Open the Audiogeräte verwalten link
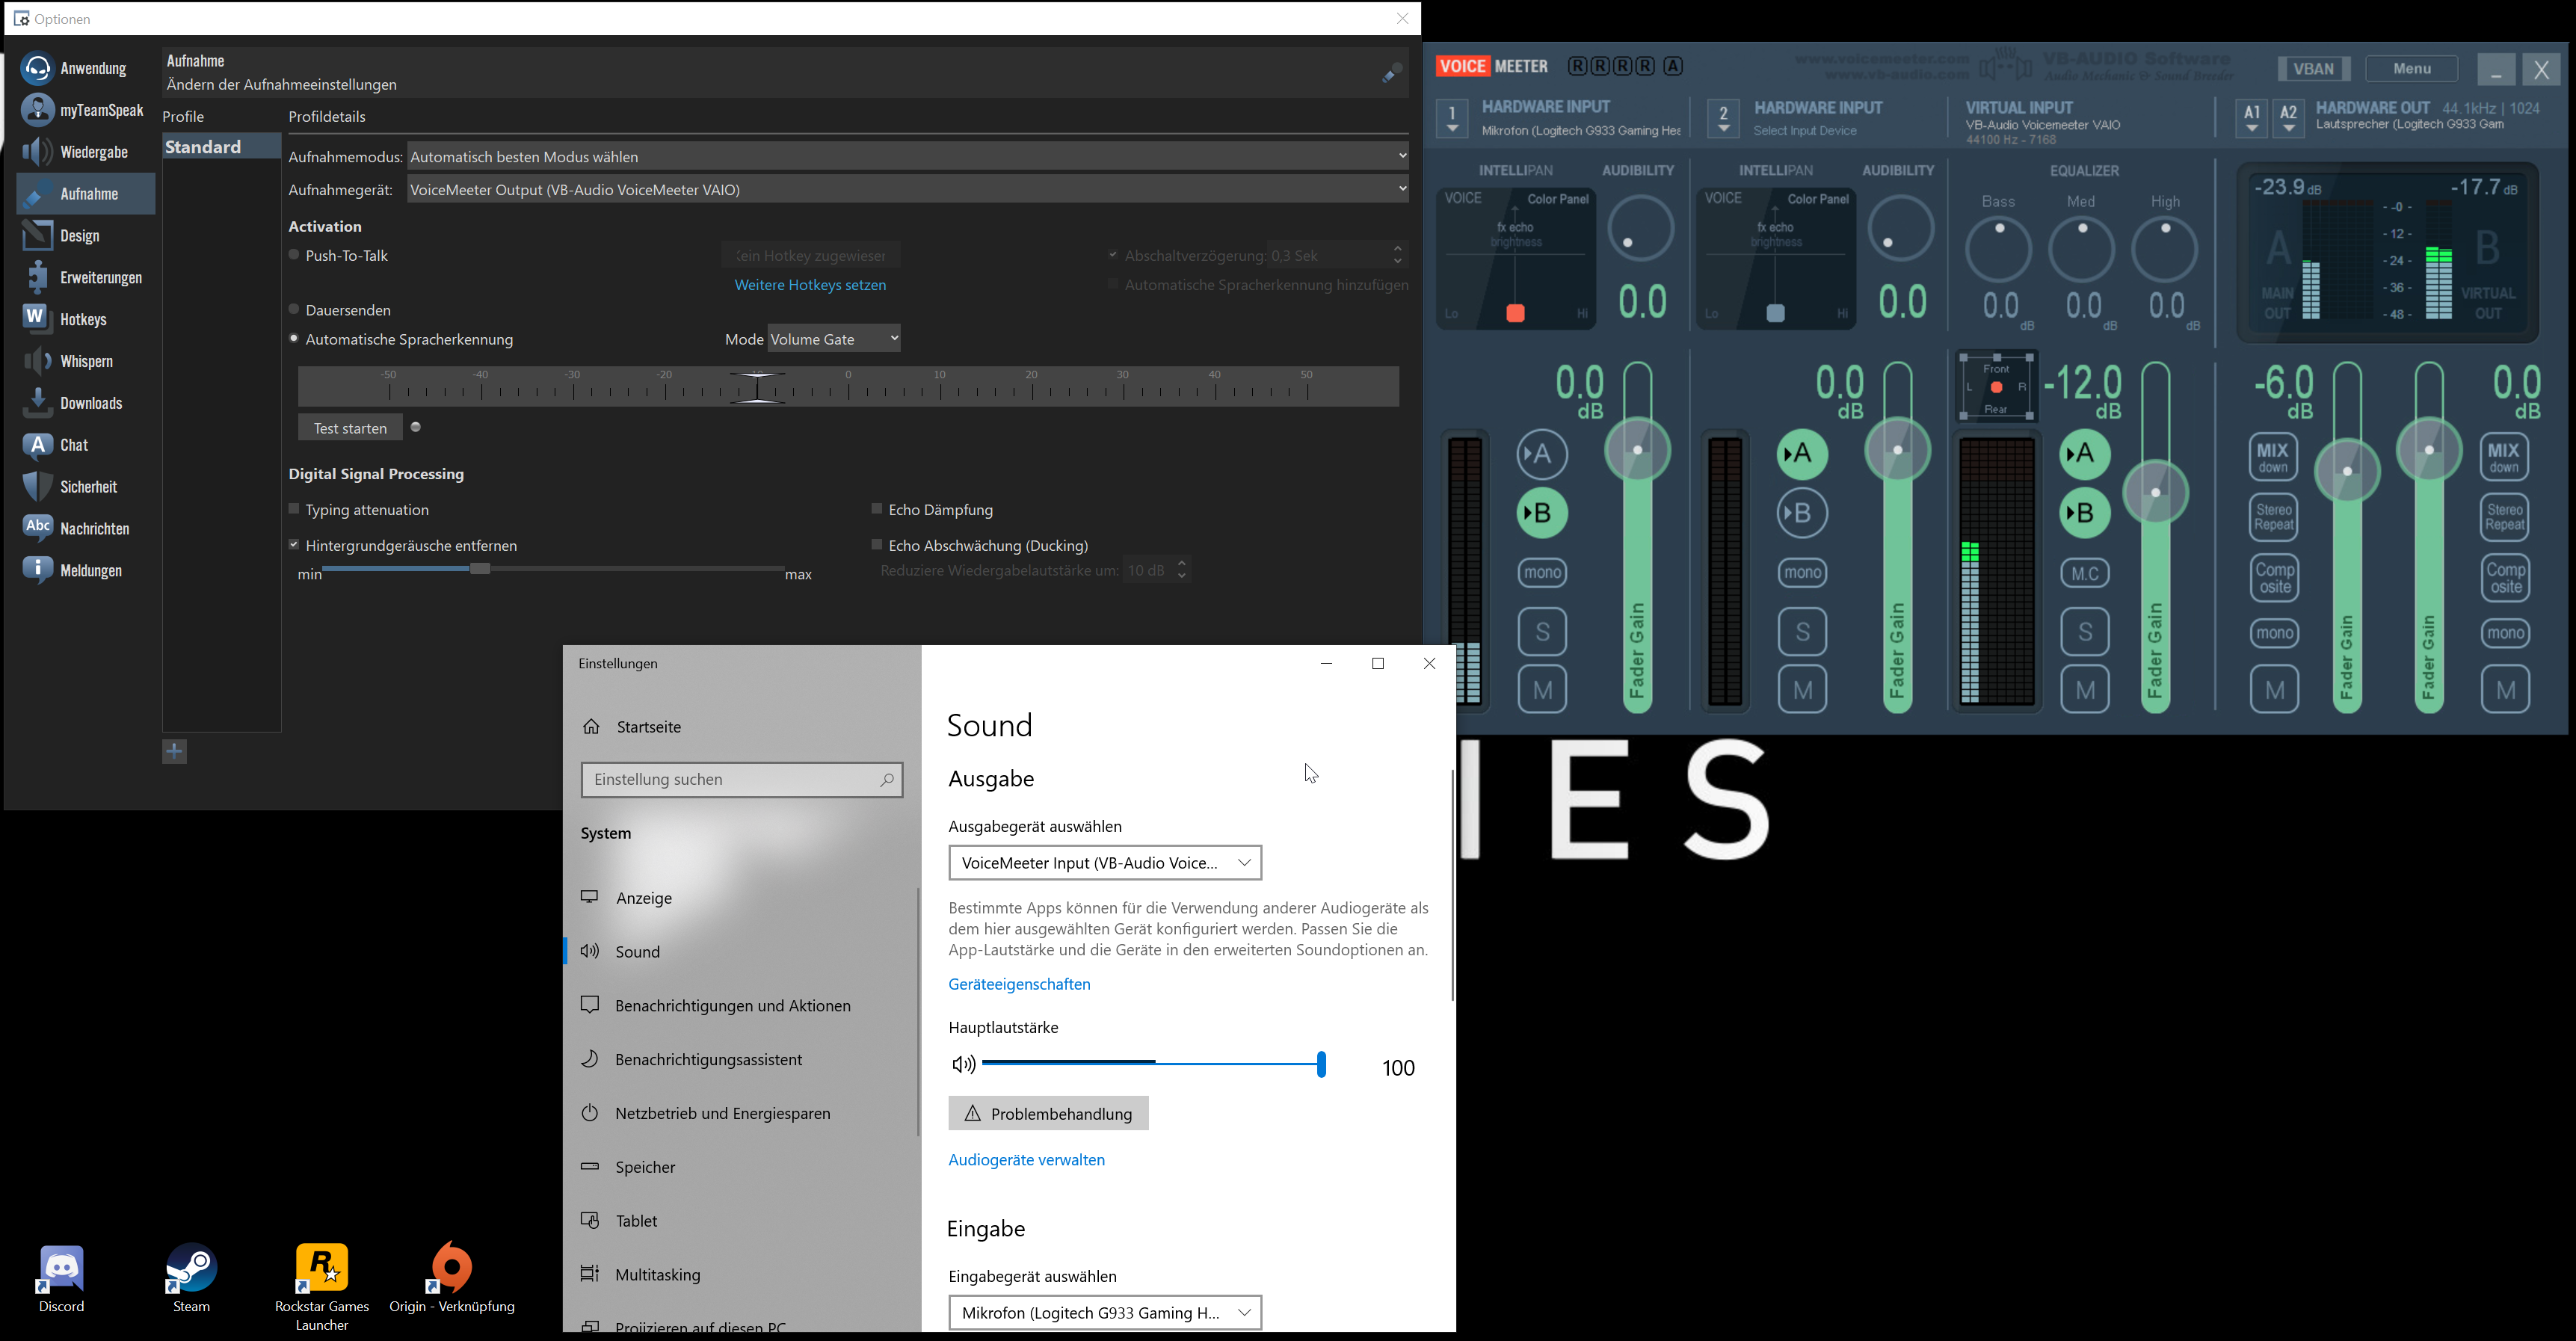Image resolution: width=2576 pixels, height=1341 pixels. coord(1026,1161)
